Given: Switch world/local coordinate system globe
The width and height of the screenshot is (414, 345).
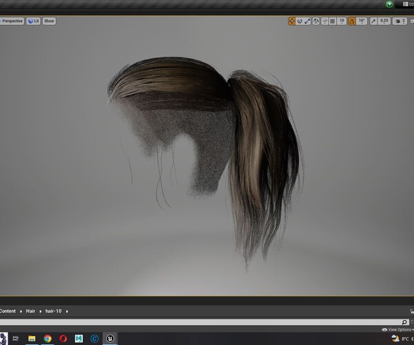Looking at the screenshot, I should click(x=316, y=21).
